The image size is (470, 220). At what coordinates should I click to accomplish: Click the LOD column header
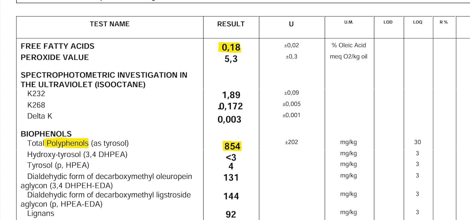(x=388, y=22)
